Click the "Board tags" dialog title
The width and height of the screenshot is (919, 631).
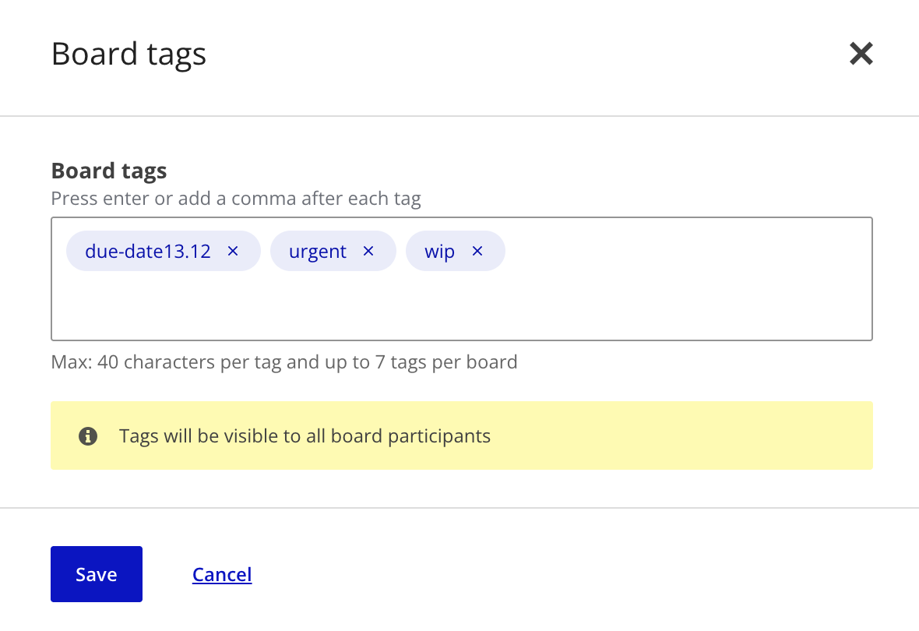(x=129, y=53)
